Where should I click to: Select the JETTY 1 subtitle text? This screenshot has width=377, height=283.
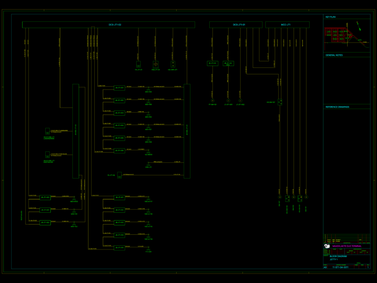tap(334, 259)
